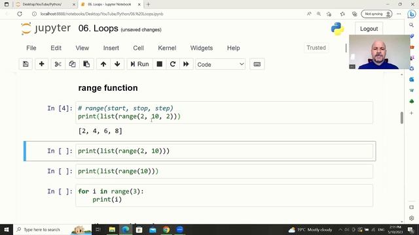The height and width of the screenshot is (235, 419).
Task: Paste cells below icon
Action: pos(86,64)
